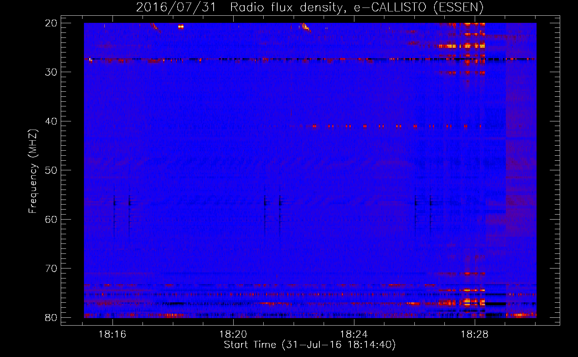The image size is (578, 357).
Task: Click the 18:24 time tick label
Action: (354, 334)
